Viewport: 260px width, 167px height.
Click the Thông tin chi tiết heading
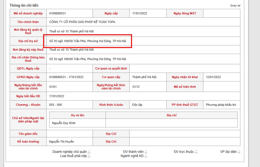24,6
